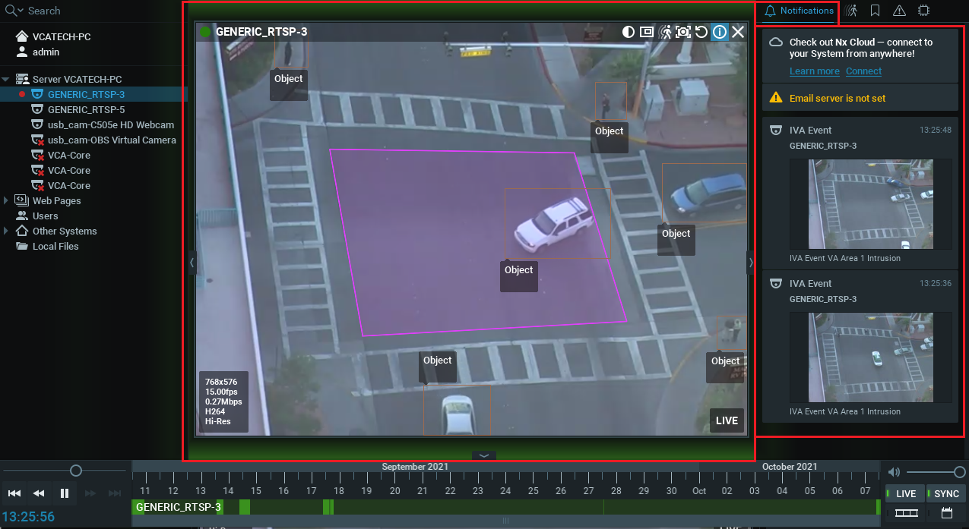Click the playback speed slider handle
Viewport: 969px width, 529px height.
pyautogui.click(x=75, y=471)
